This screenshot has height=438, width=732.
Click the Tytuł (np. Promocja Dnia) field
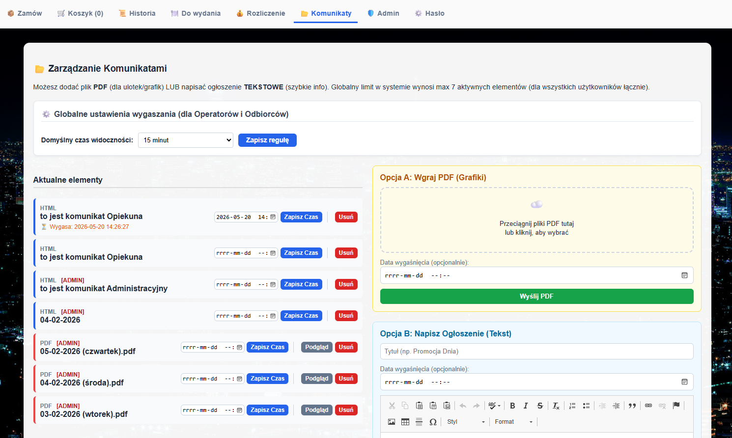click(x=536, y=351)
